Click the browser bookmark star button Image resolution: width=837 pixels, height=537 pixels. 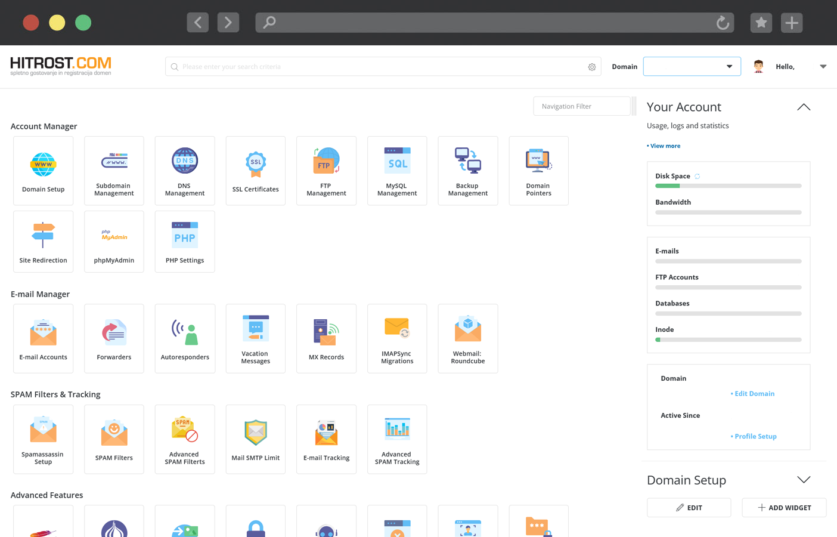tap(761, 23)
